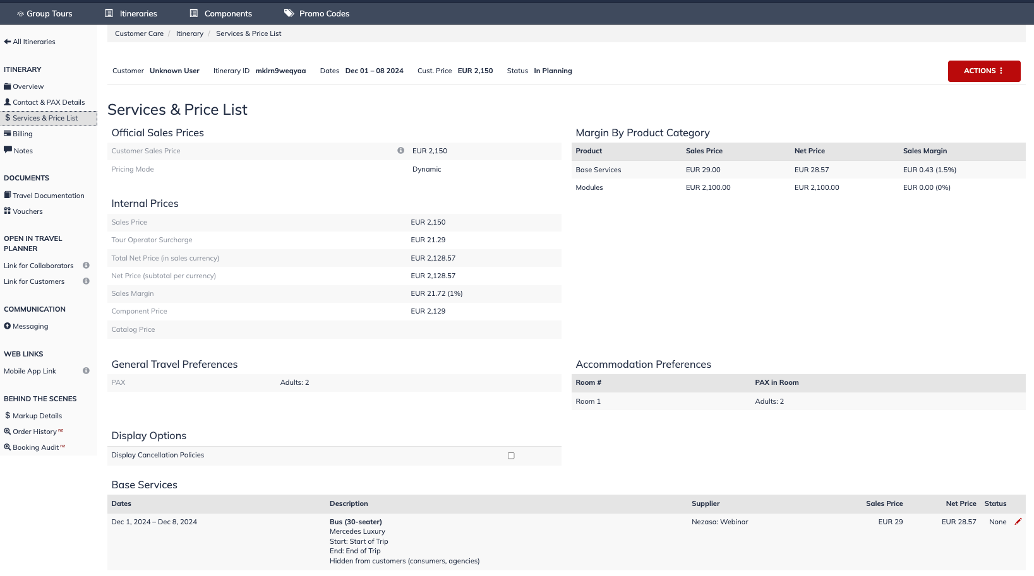Open the Messaging link
Screen dimensions: 1034x576
tap(30, 326)
